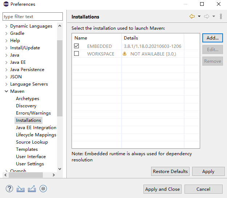227x198 pixels.
Task: Click the Oomph preference recorder icon
Action: click(x=43, y=189)
